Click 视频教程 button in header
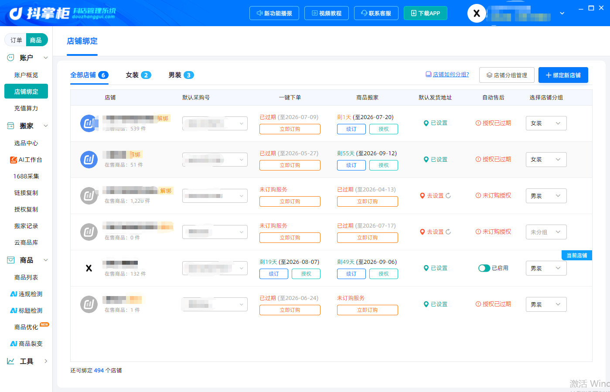610x392 pixels. [x=327, y=13]
